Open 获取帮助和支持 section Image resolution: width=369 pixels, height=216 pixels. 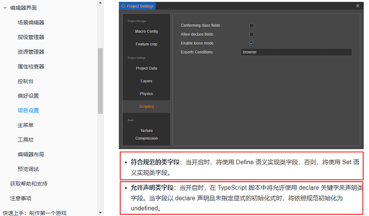[29, 183]
